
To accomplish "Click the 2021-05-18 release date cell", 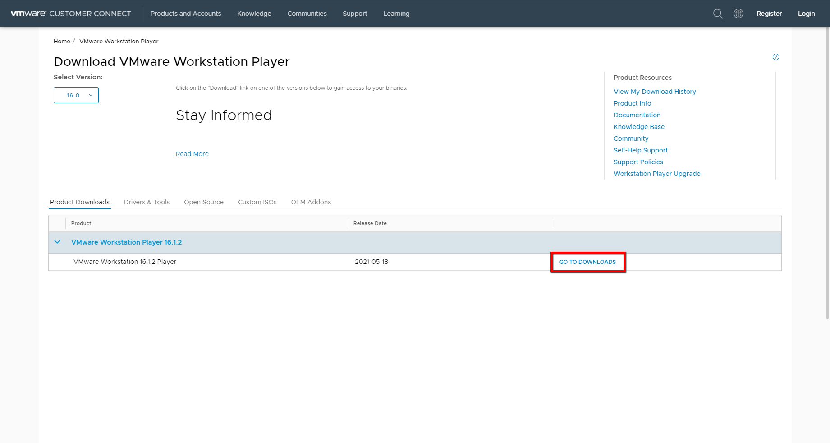I will point(371,262).
